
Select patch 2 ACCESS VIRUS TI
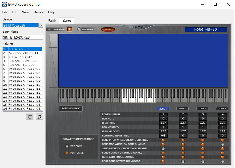(x=22, y=53)
